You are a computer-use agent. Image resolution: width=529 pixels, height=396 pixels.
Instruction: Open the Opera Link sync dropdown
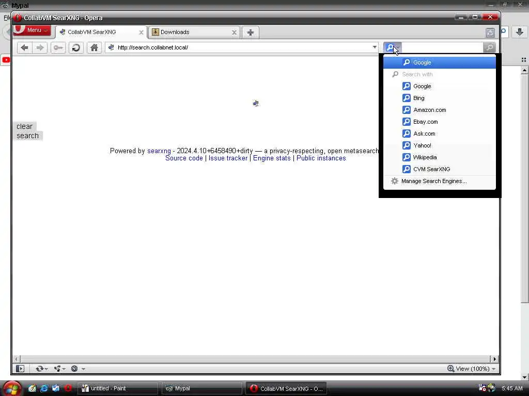[x=42, y=369]
